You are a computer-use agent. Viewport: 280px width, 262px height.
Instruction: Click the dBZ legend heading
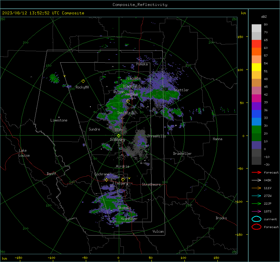[x=264, y=17]
